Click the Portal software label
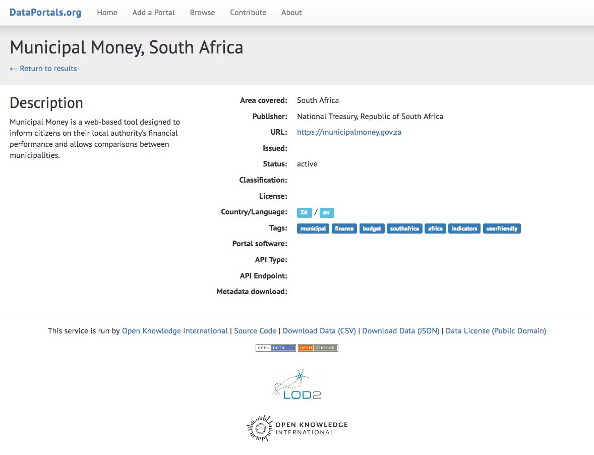Screen dimensions: 594x455 coord(260,244)
